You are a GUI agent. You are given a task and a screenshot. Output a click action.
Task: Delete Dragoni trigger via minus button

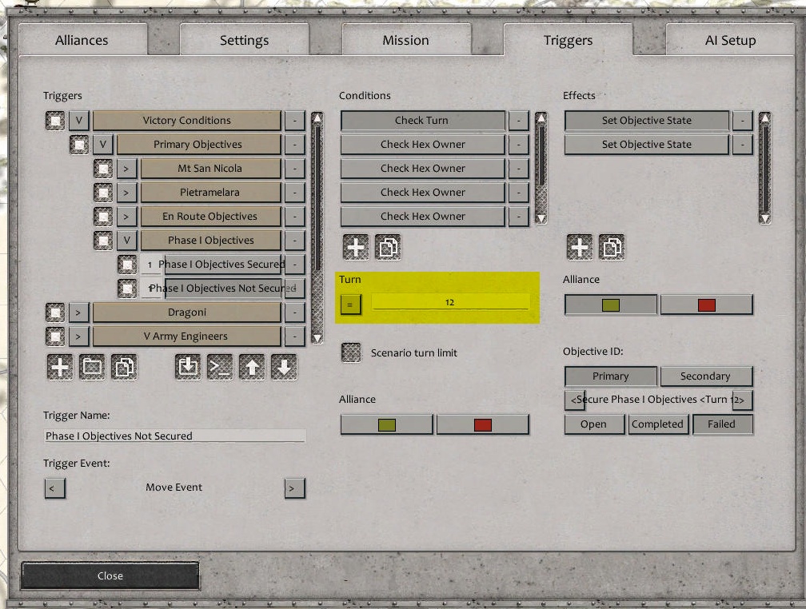pyautogui.click(x=294, y=312)
